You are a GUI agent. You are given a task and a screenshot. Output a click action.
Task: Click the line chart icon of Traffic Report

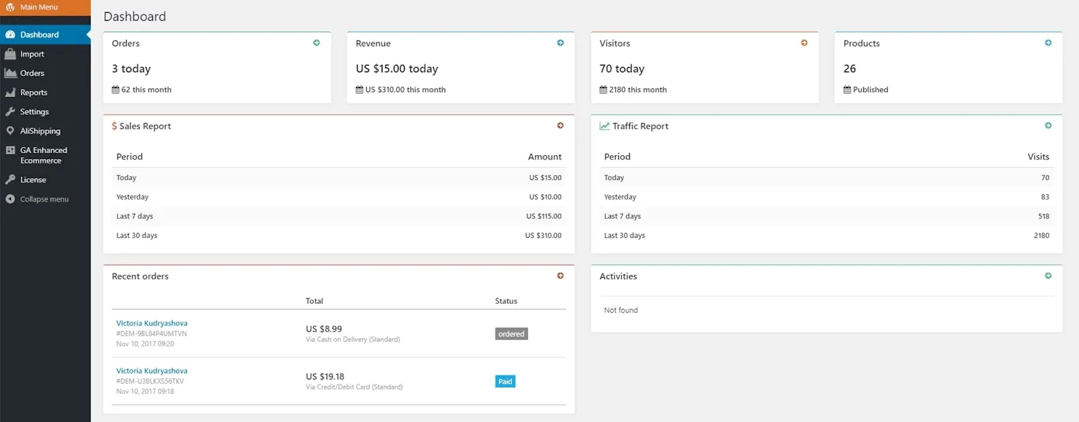[x=605, y=126]
